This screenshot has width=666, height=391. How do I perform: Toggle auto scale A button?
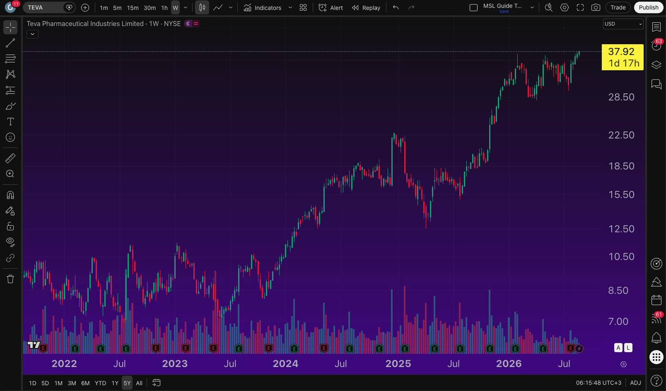coord(618,348)
